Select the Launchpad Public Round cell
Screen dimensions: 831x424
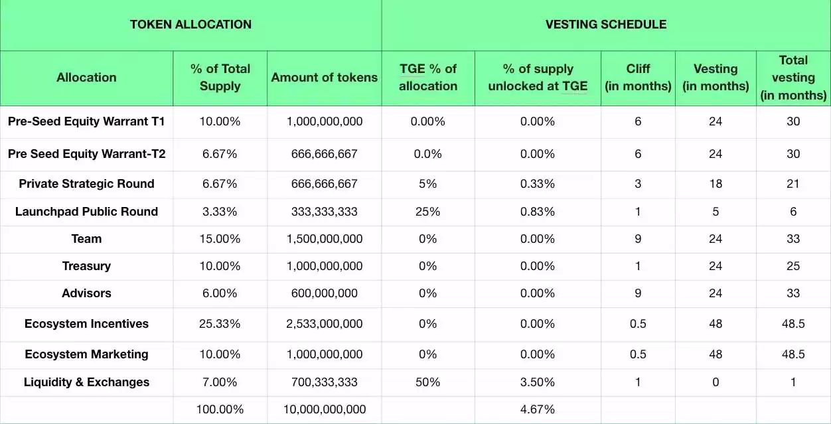click(86, 212)
